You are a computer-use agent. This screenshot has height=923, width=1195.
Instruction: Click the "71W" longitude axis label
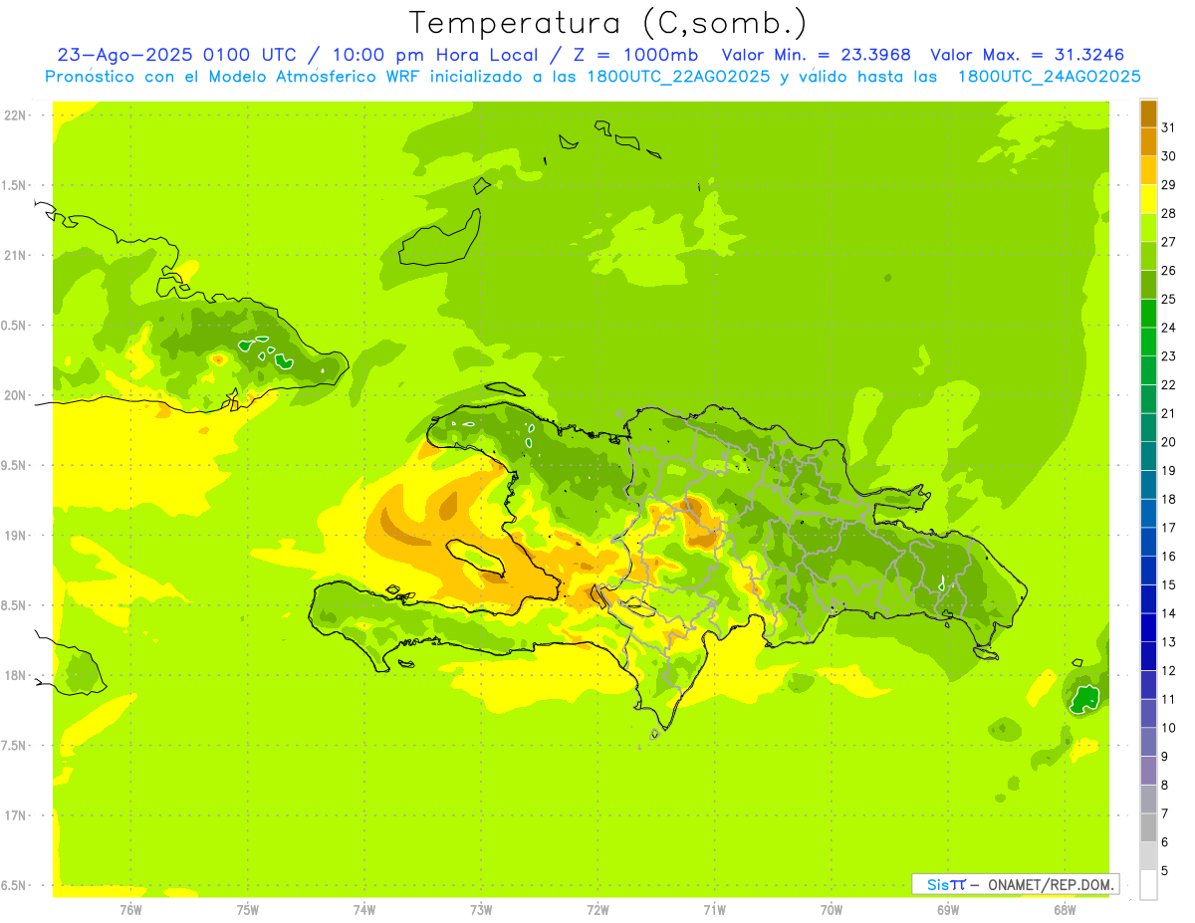pyautogui.click(x=714, y=910)
